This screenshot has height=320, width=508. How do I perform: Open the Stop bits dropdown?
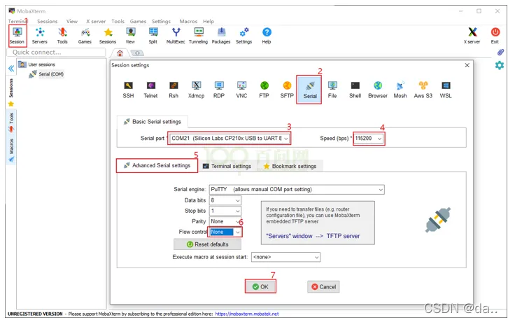point(225,211)
